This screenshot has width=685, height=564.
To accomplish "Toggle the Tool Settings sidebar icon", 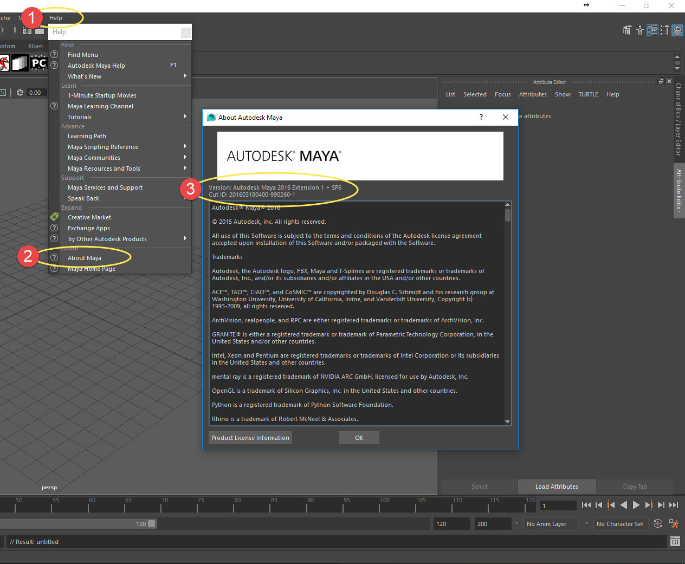I will [x=664, y=30].
